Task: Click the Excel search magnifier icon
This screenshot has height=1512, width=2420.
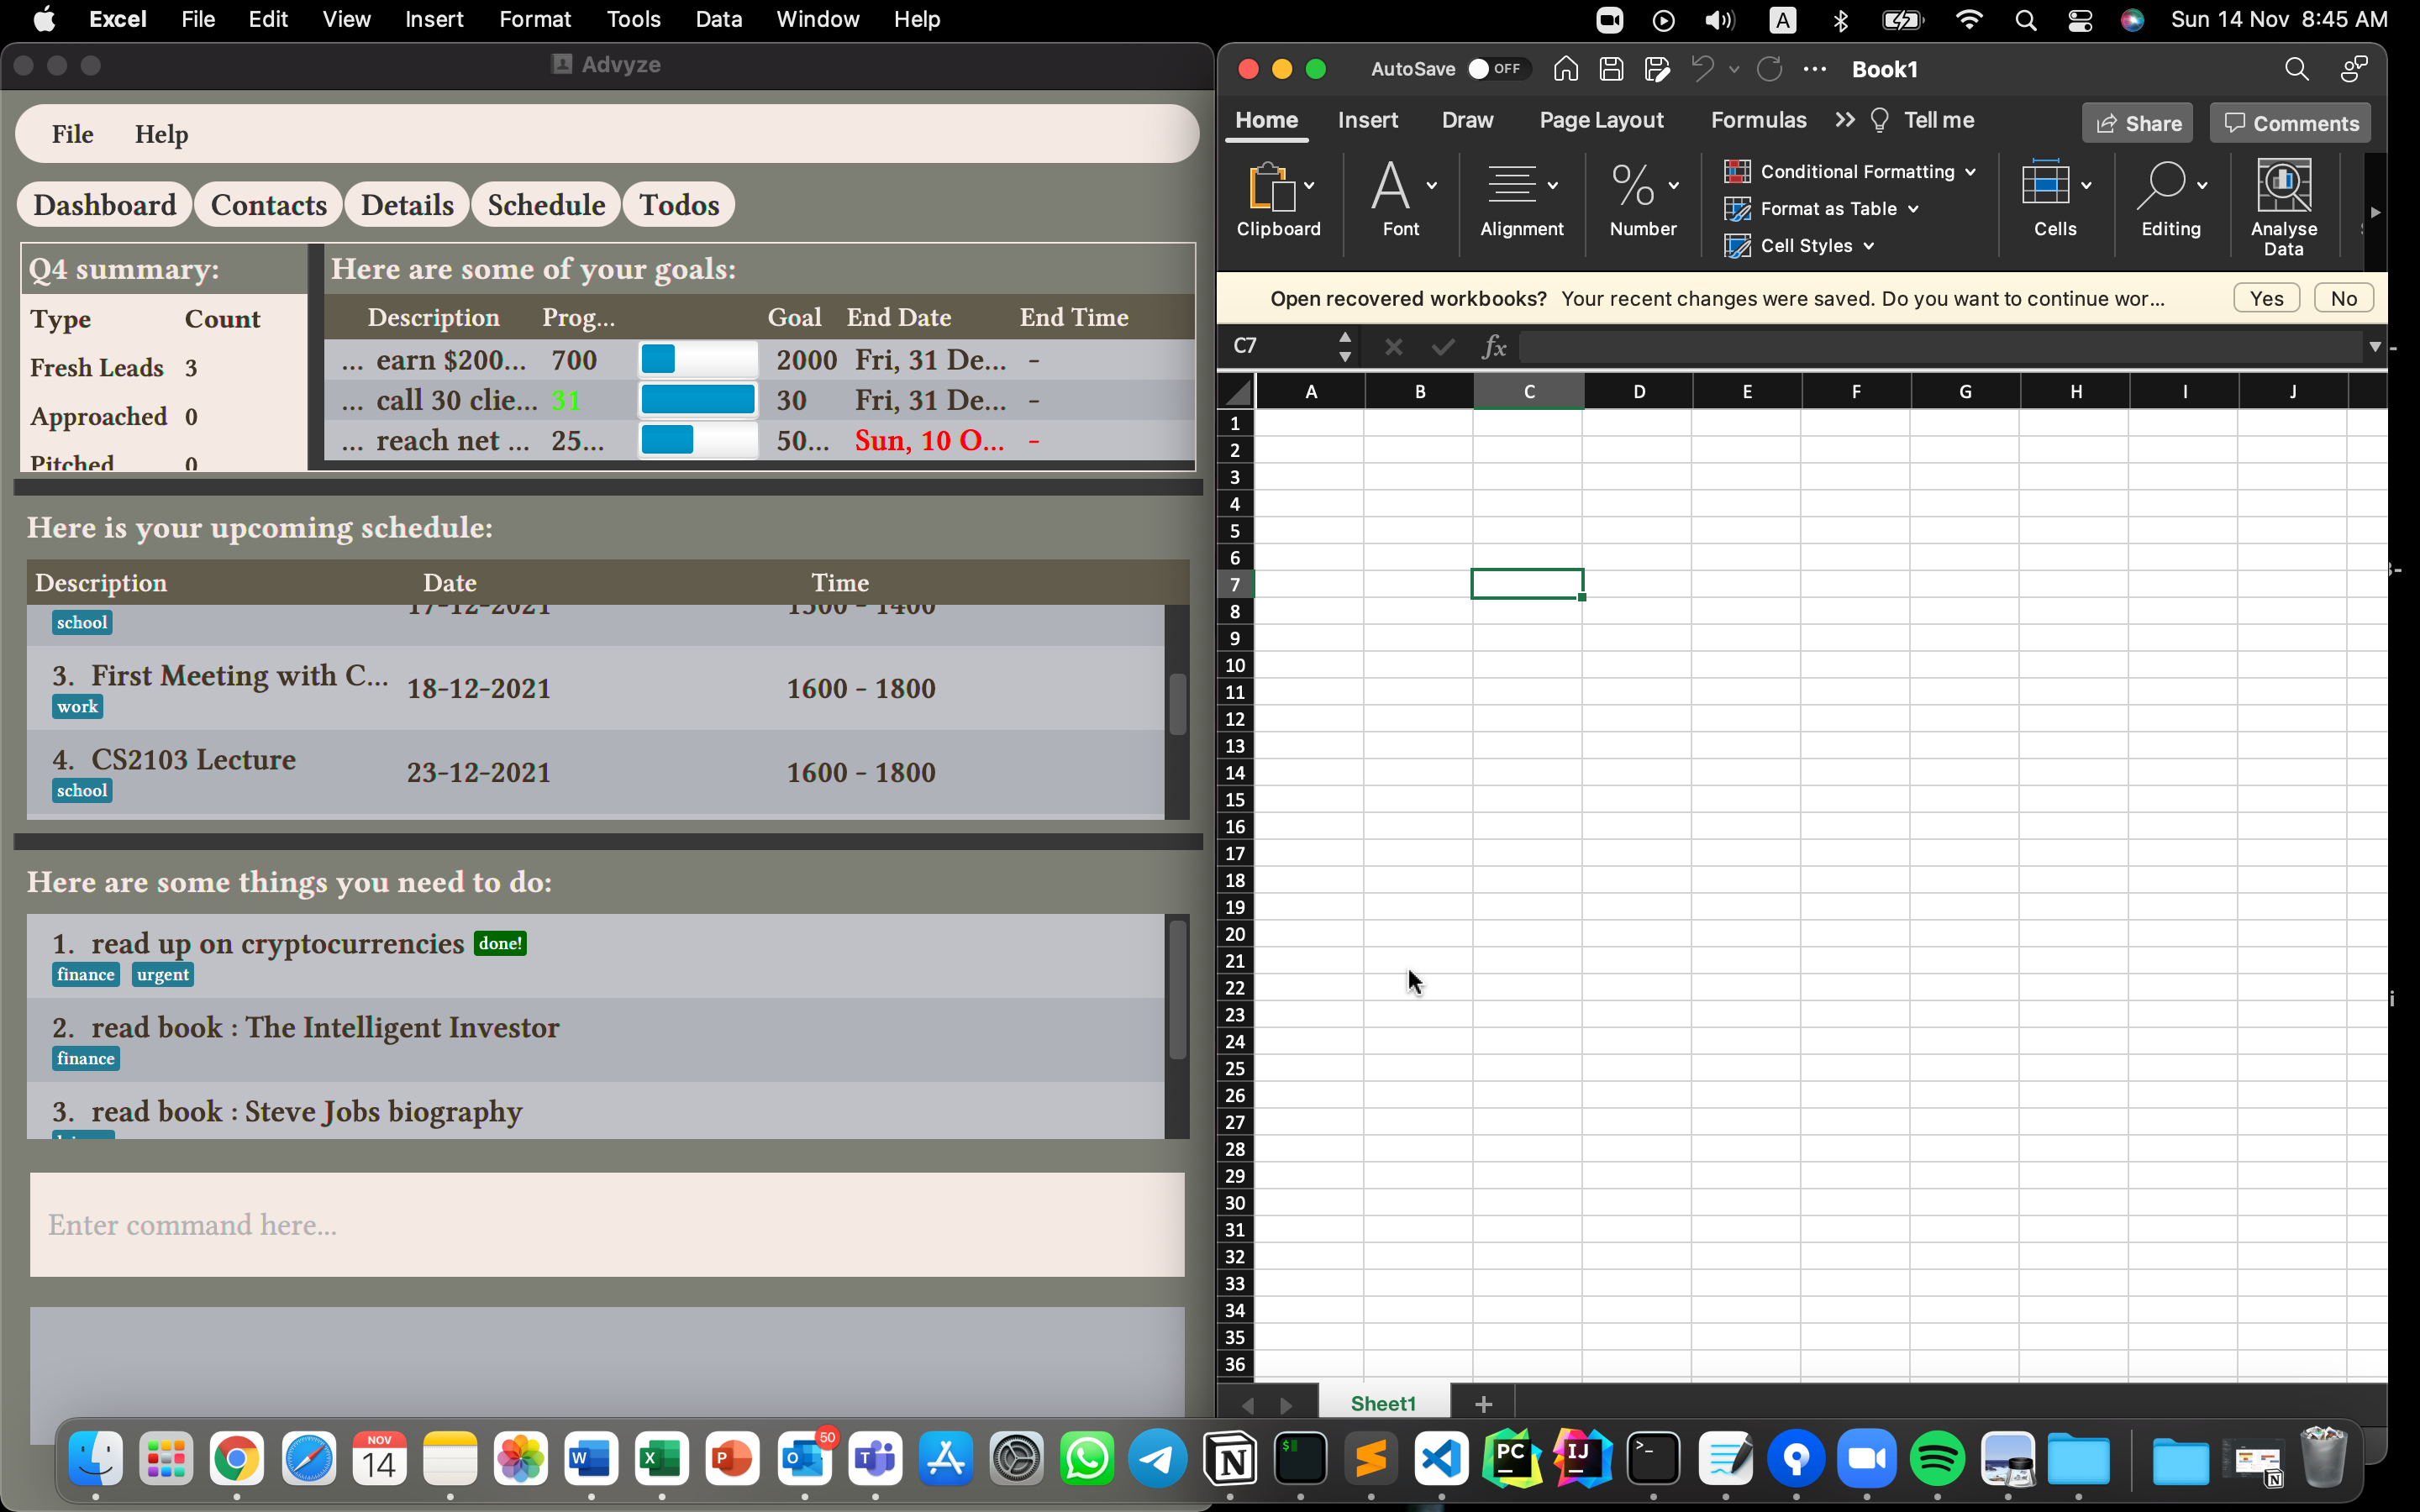Action: (x=2296, y=69)
